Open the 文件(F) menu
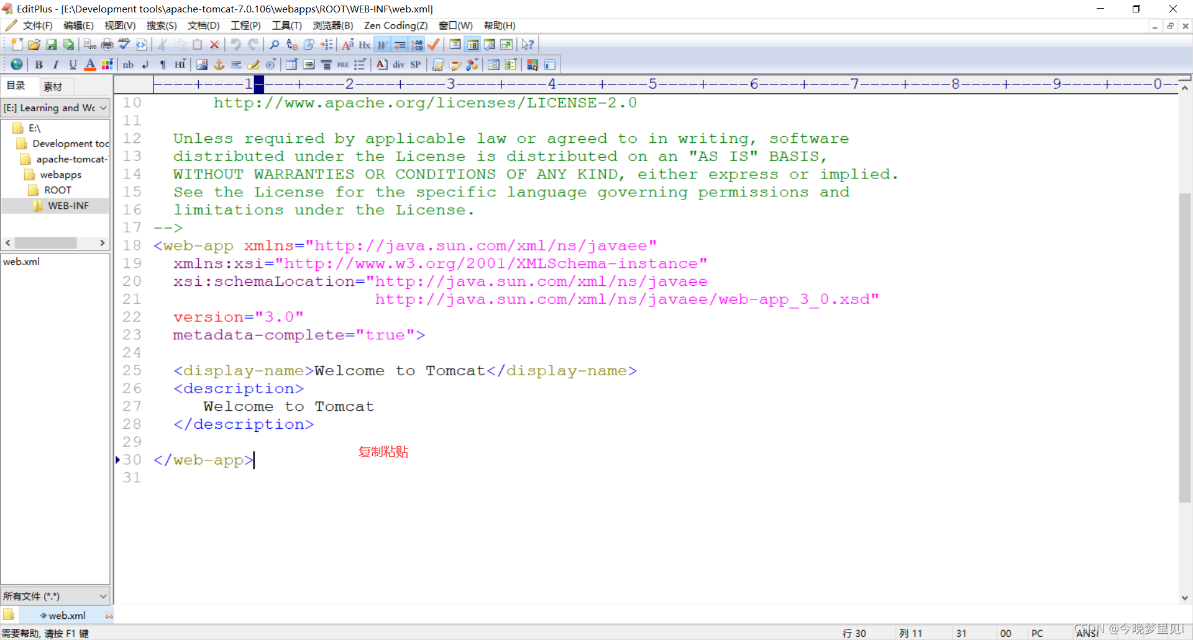 [38, 25]
